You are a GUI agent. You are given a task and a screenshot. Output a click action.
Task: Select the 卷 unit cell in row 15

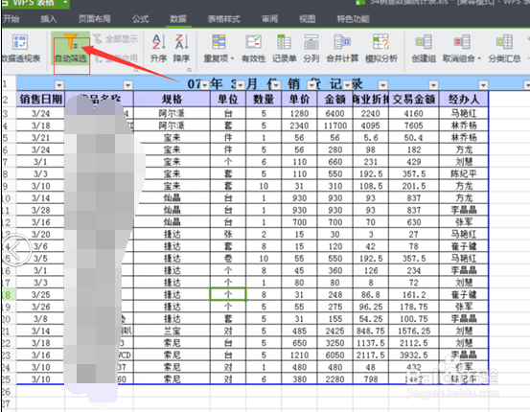(228, 259)
